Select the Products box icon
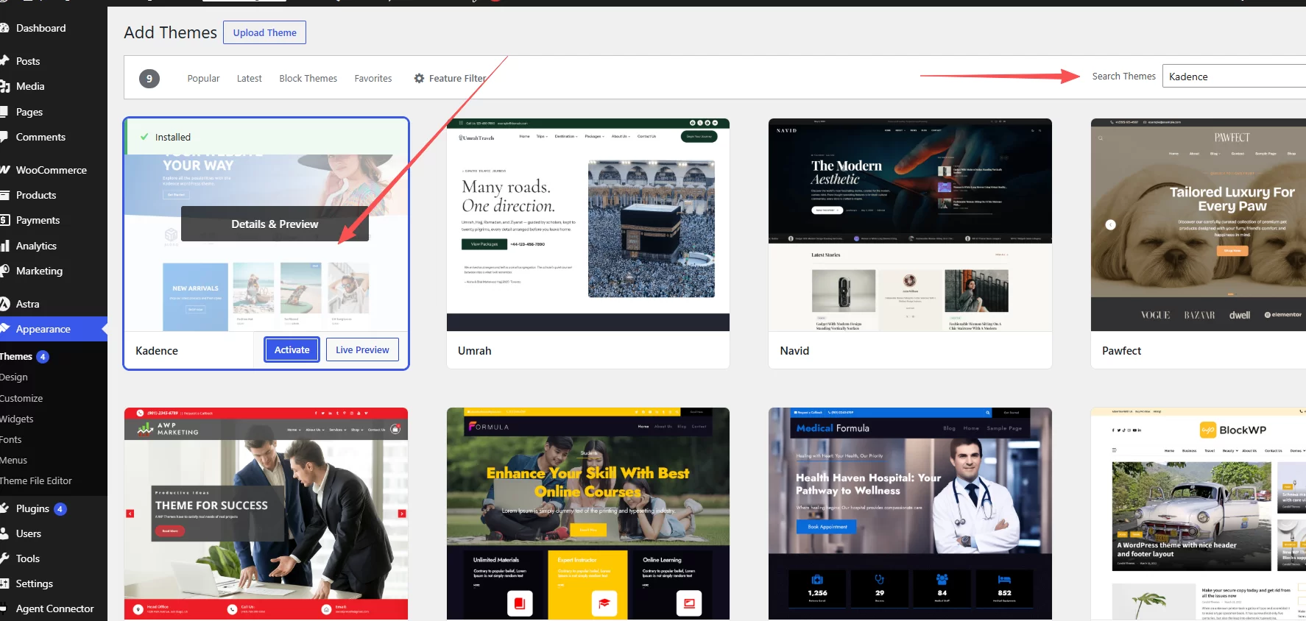The height and width of the screenshot is (621, 1306). (x=4, y=195)
